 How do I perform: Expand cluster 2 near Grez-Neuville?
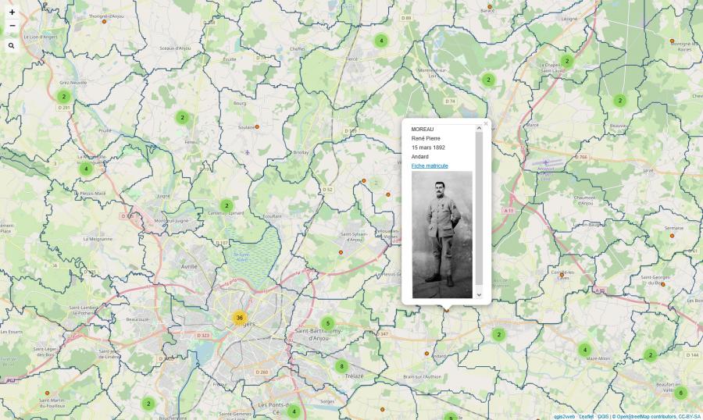click(64, 96)
